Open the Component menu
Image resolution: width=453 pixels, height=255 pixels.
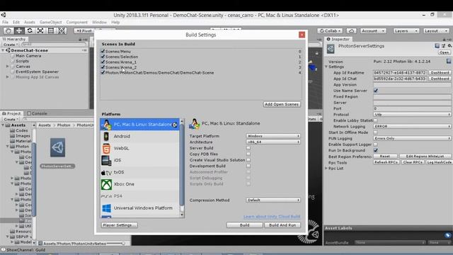pos(76,22)
